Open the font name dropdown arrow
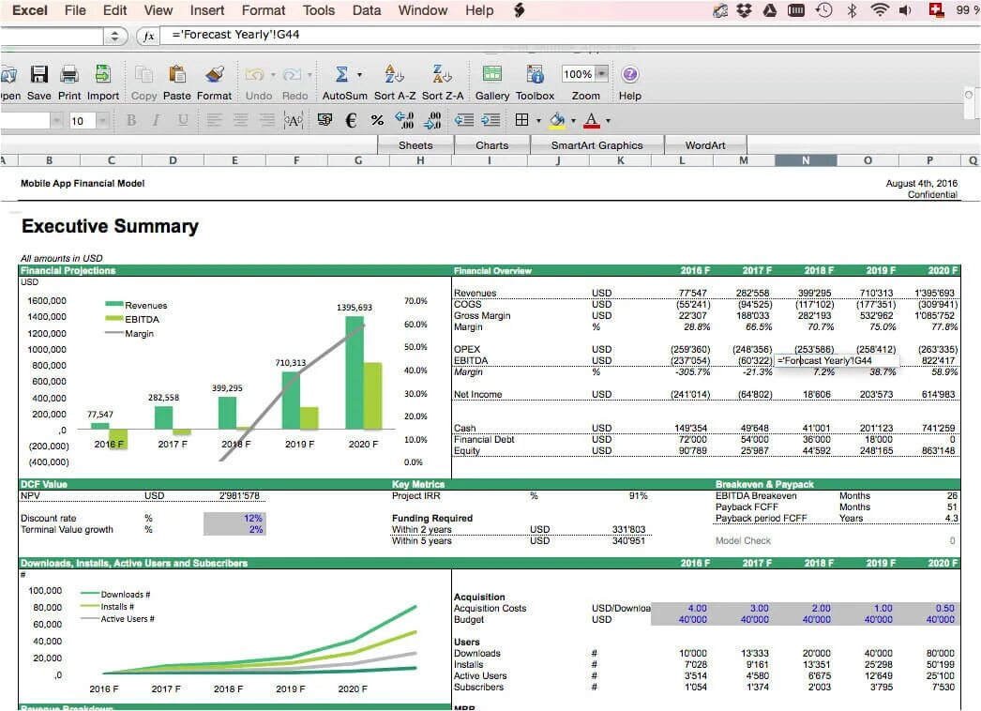This screenshot has height=711, width=981. (x=56, y=120)
